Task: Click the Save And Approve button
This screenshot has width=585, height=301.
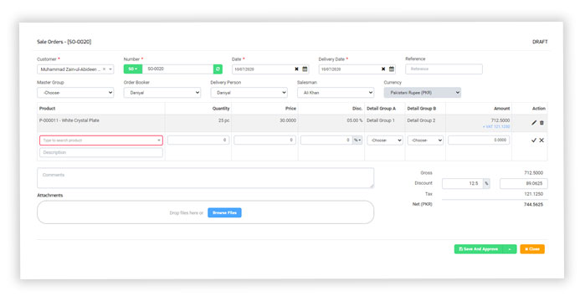Action: pos(479,249)
